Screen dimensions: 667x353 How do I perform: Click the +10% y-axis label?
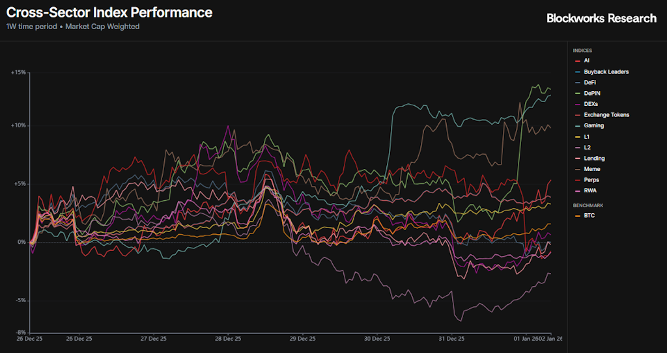[18, 125]
